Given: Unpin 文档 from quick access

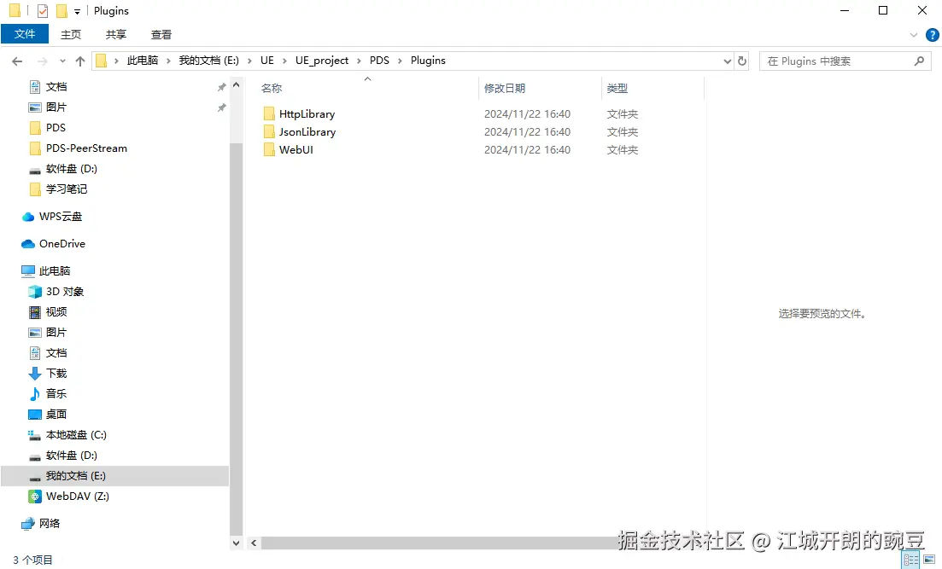Looking at the screenshot, I should tap(221, 86).
